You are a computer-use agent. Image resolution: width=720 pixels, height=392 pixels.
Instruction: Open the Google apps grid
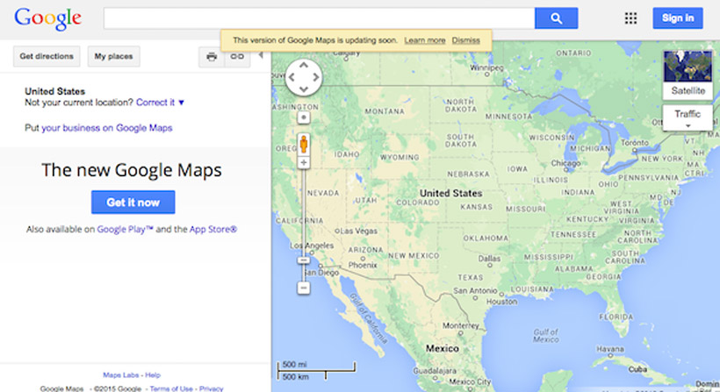coord(630,18)
